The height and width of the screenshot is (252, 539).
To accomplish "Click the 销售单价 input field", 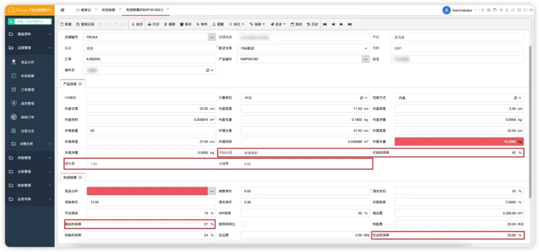I will 304,191.
